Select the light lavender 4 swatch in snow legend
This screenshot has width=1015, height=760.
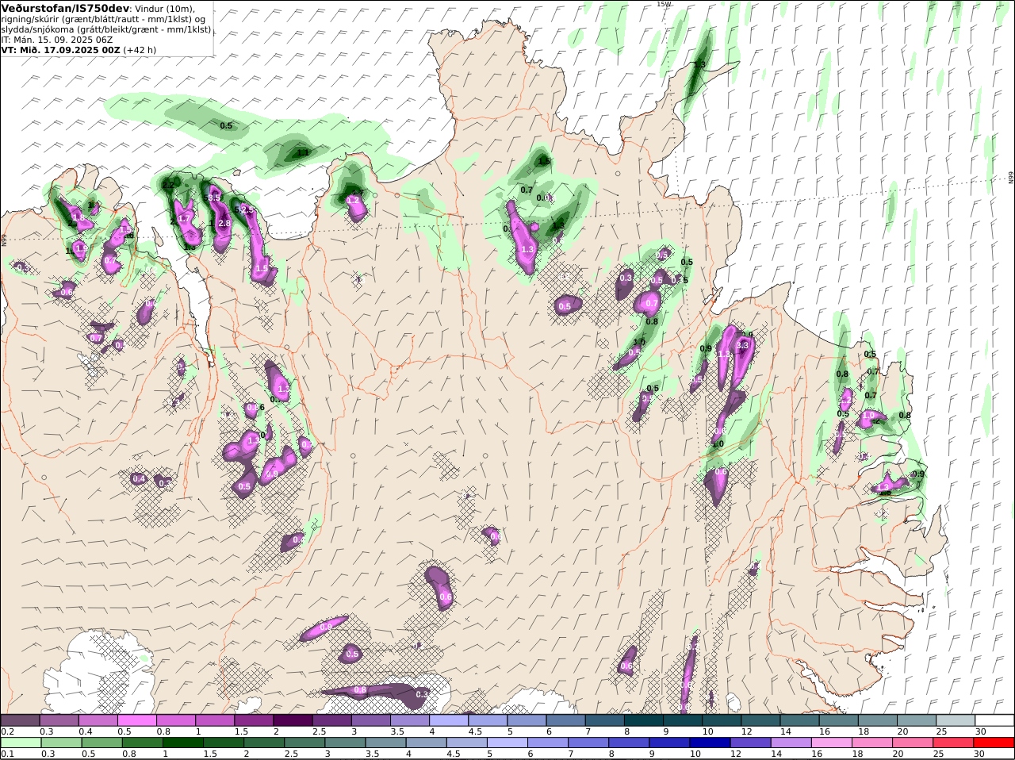pyautogui.click(x=449, y=720)
